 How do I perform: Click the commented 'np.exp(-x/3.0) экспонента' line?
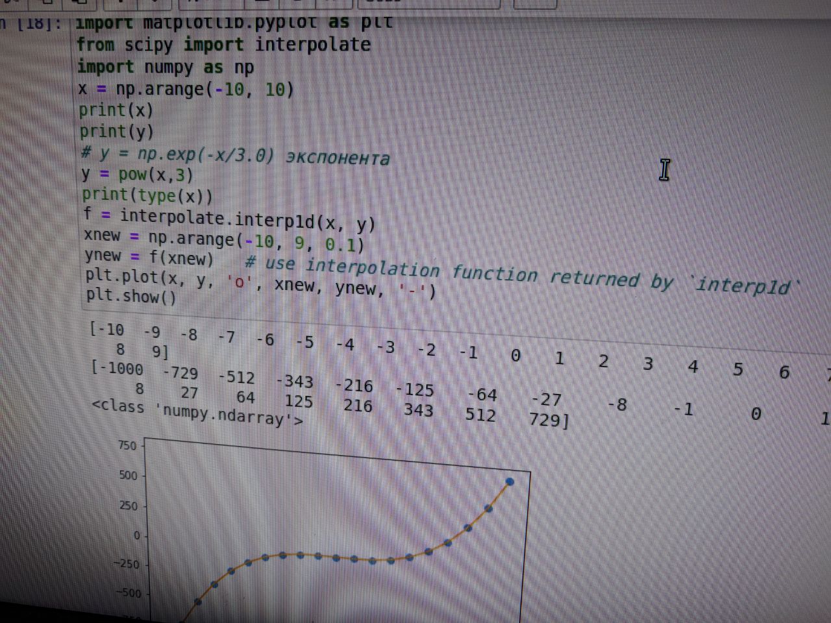coord(235,156)
